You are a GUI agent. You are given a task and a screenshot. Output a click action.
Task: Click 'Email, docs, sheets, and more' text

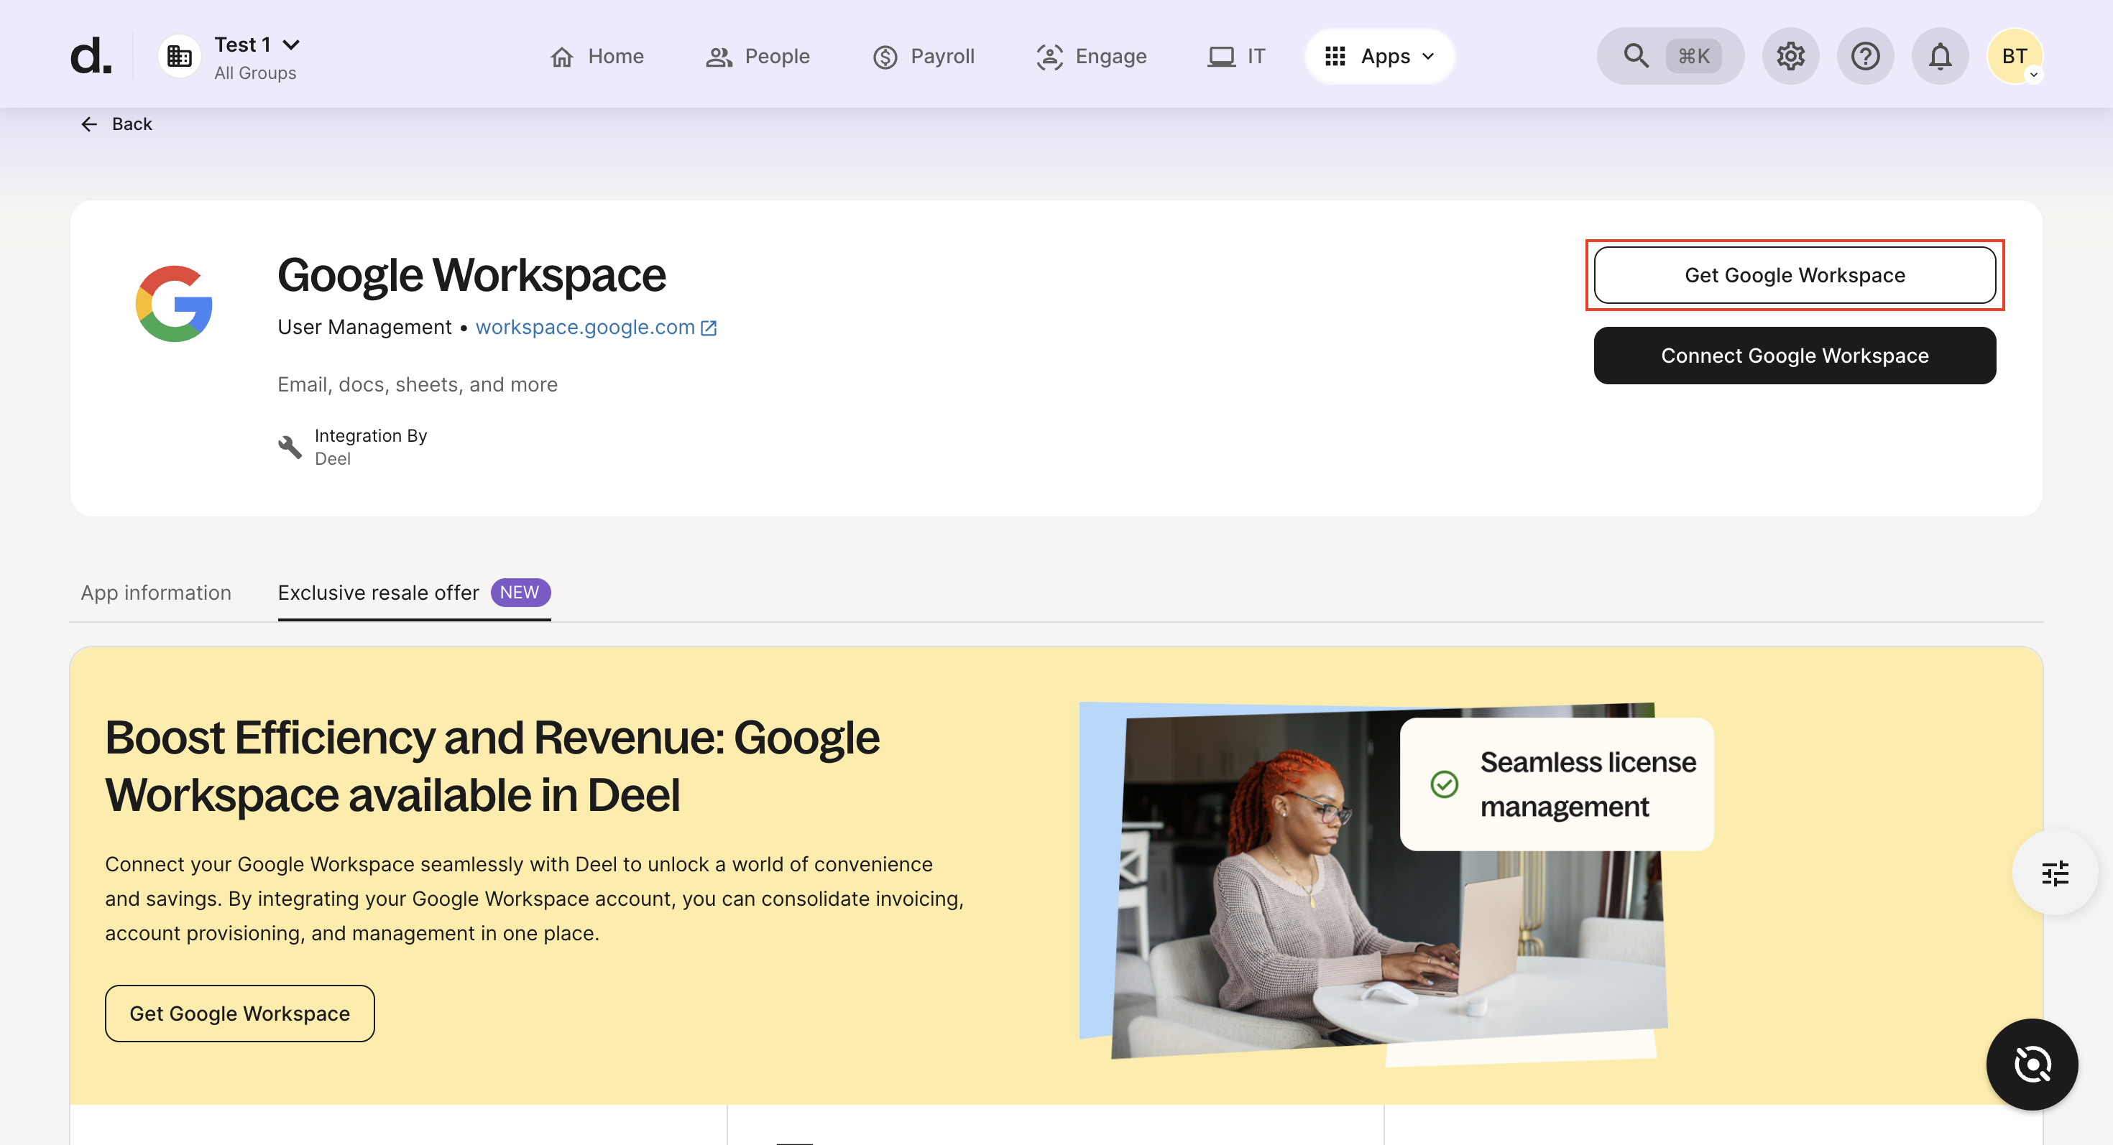(418, 384)
